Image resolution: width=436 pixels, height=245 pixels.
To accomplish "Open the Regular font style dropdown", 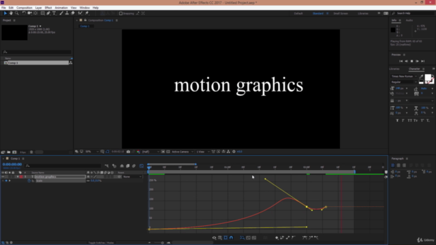I will point(404,82).
